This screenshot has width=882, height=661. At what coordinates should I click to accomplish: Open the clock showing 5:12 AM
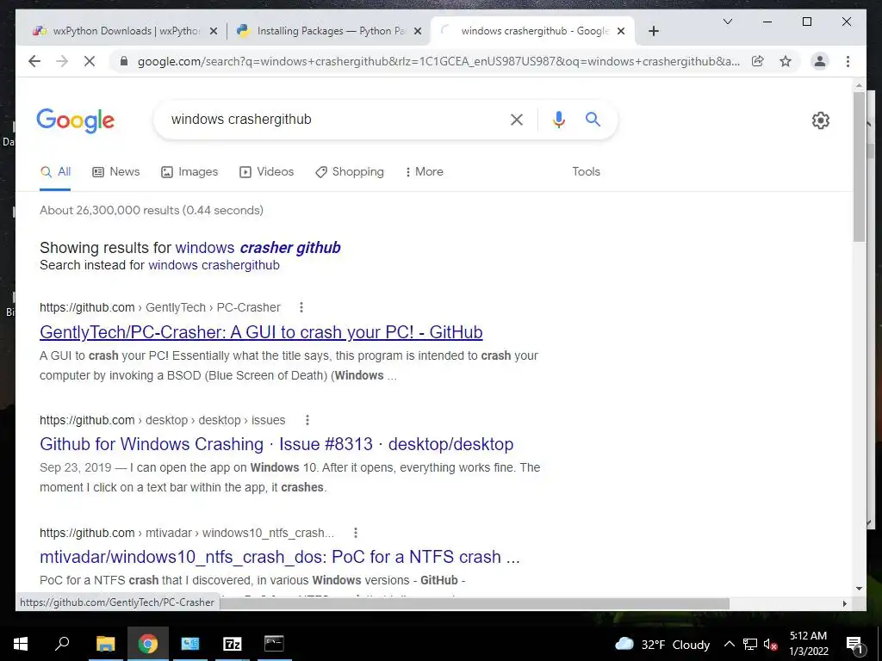(x=809, y=644)
